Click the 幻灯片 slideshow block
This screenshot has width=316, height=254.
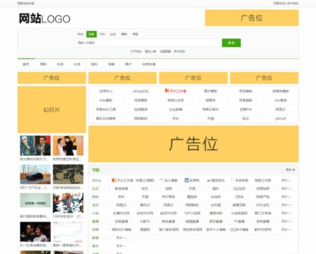[x=52, y=109]
